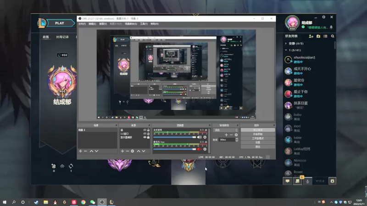Move scene down in OBS scenes list

click(x=96, y=151)
